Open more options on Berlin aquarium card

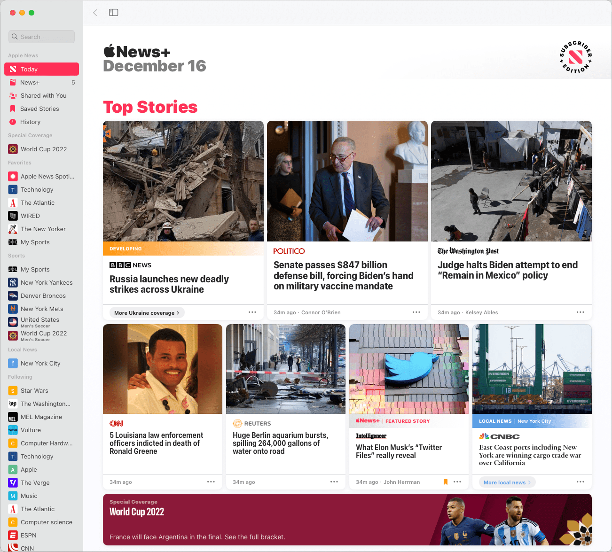(334, 482)
